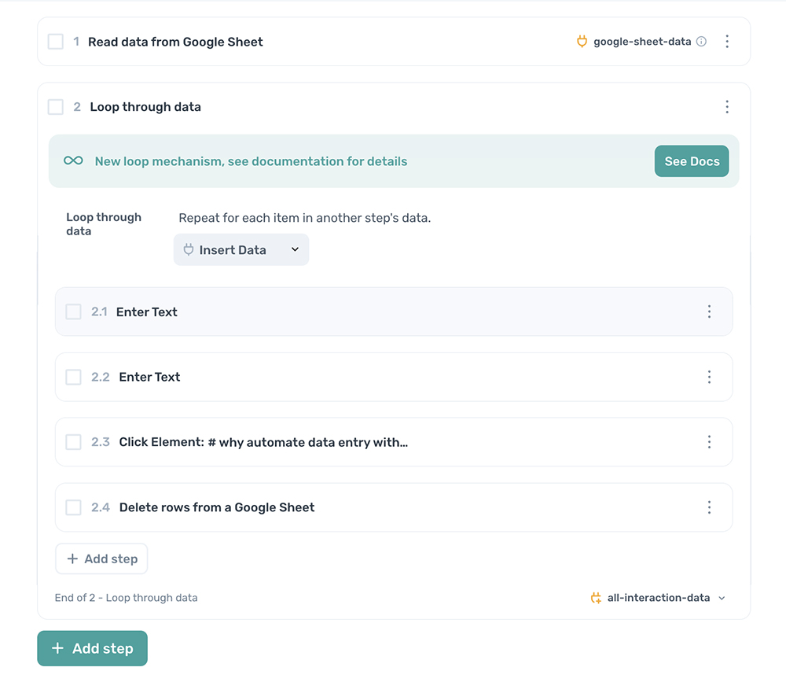
Task: Expand the all-interaction-data dropdown
Action: 721,597
